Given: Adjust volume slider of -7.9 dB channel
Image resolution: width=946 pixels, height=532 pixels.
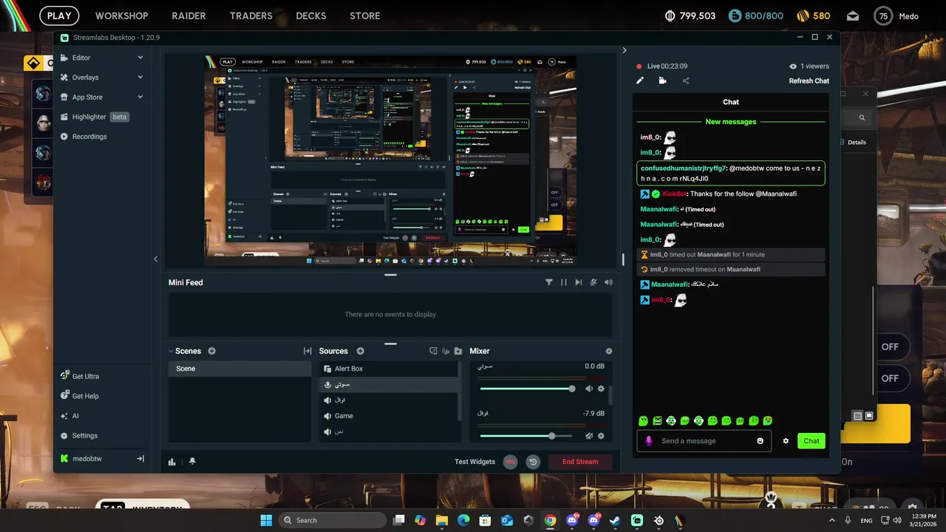Looking at the screenshot, I should pos(528,436).
